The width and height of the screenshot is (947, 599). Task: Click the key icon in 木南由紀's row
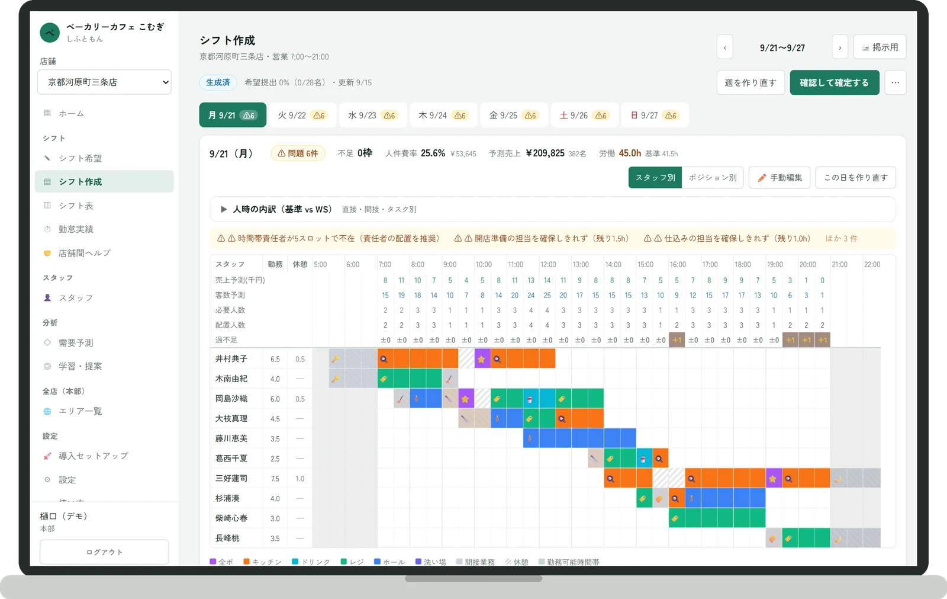tap(335, 379)
